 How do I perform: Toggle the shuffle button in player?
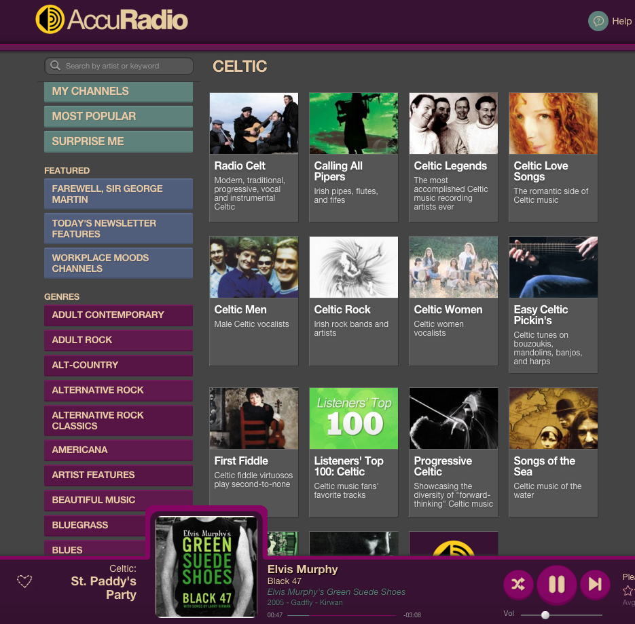(518, 584)
